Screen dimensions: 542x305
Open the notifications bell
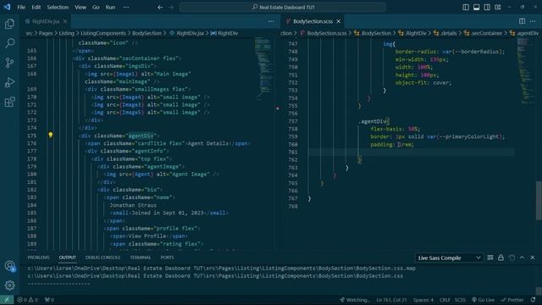[533, 300]
